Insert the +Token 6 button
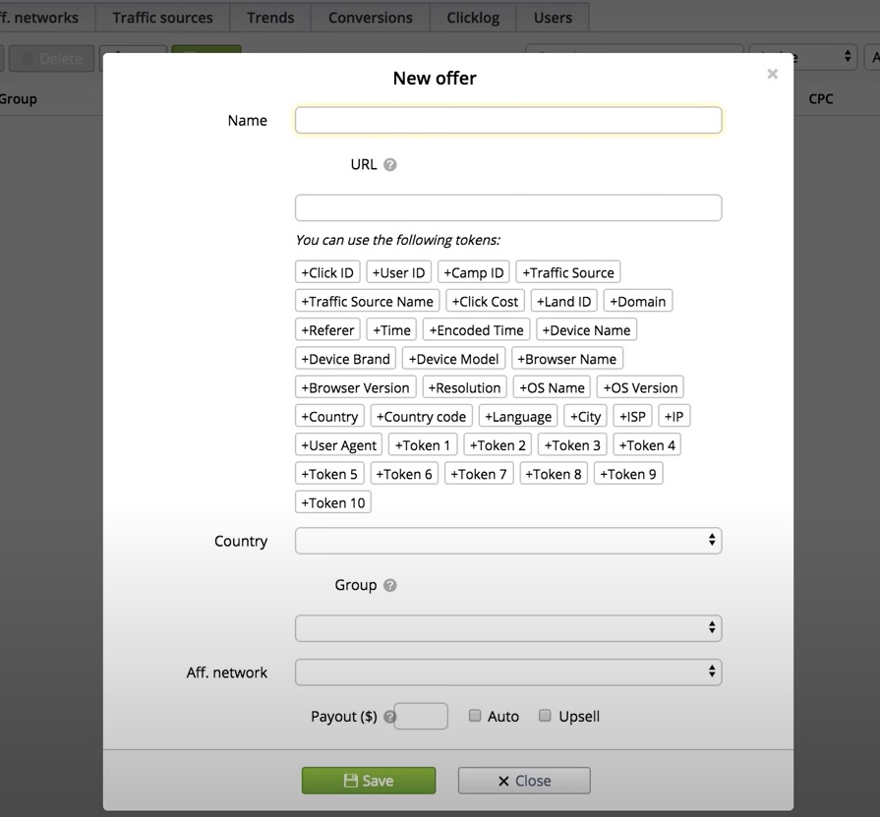Viewport: 880px width, 817px height. pyautogui.click(x=403, y=474)
